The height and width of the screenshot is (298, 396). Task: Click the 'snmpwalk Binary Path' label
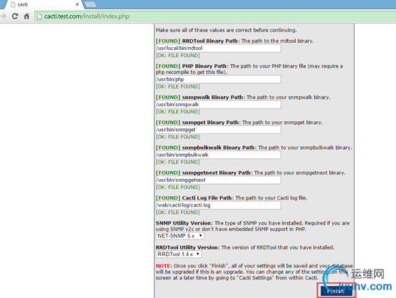click(212, 98)
